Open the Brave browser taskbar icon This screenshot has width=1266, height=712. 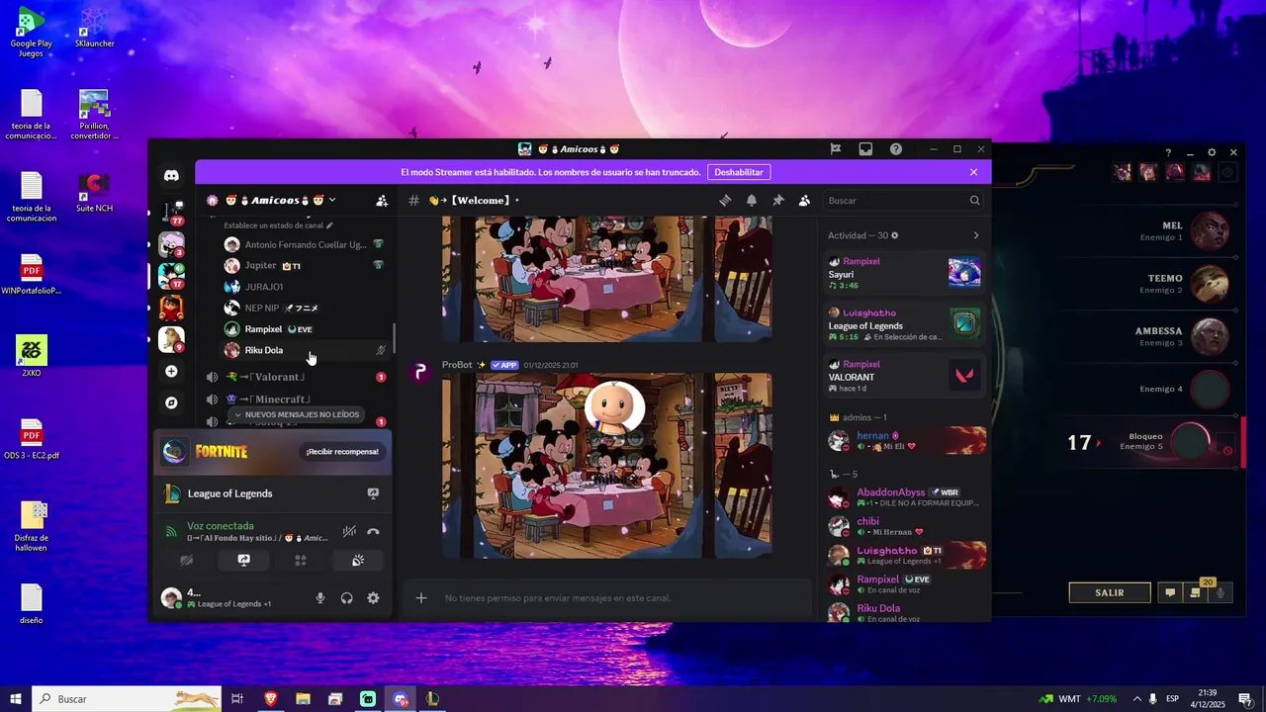271,699
